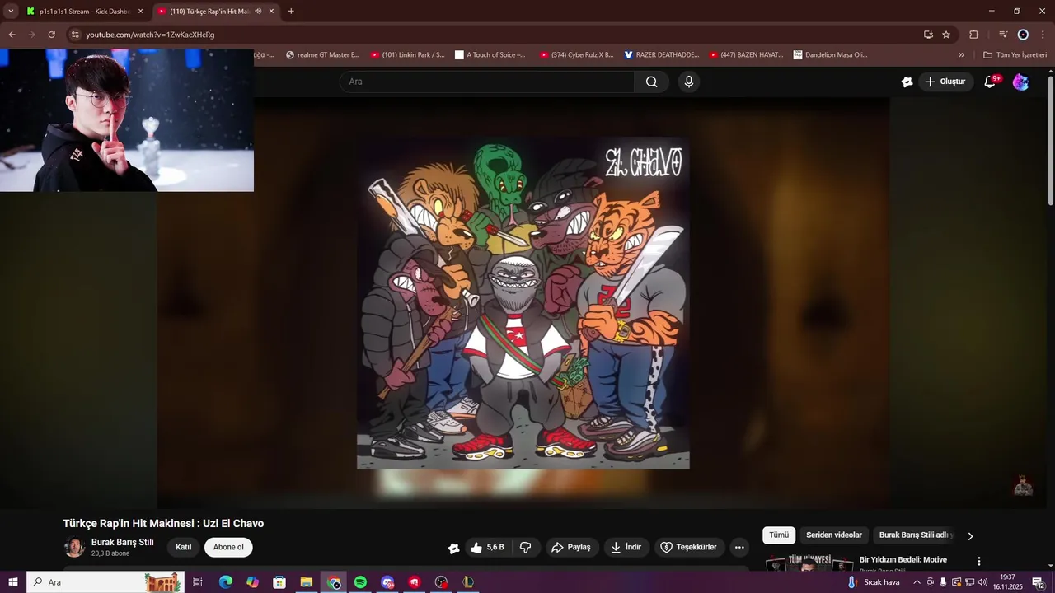Click the page vertical scrollbar
Image resolution: width=1055 pixels, height=593 pixels.
[x=1050, y=140]
